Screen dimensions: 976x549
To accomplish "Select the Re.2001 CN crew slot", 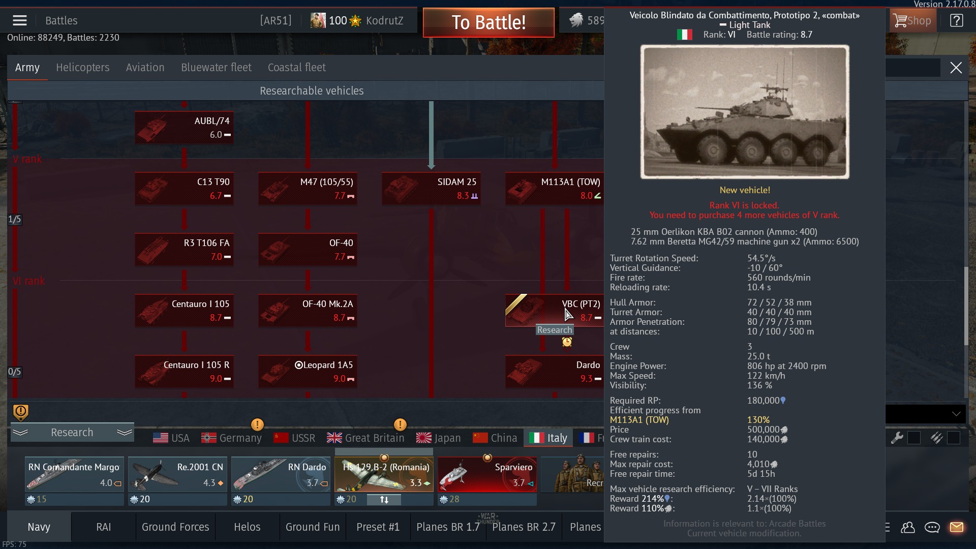I will (177, 475).
